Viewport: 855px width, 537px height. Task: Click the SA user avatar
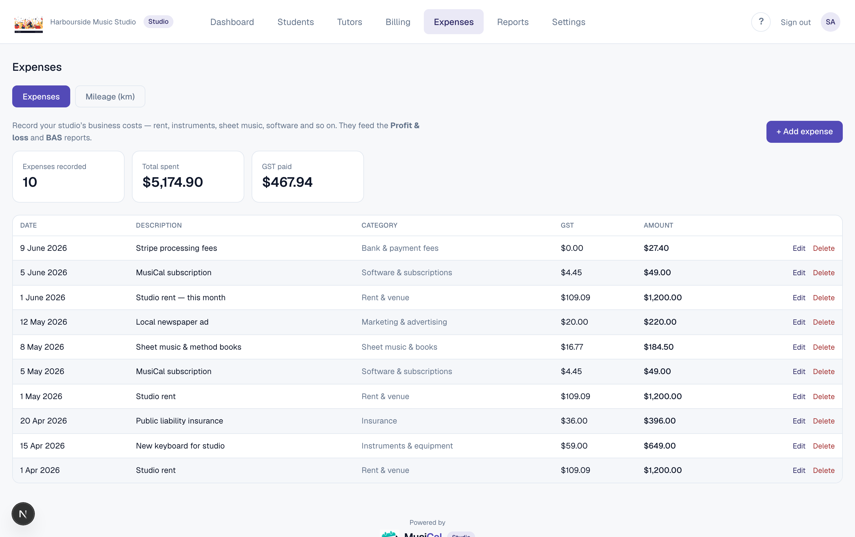(x=830, y=22)
